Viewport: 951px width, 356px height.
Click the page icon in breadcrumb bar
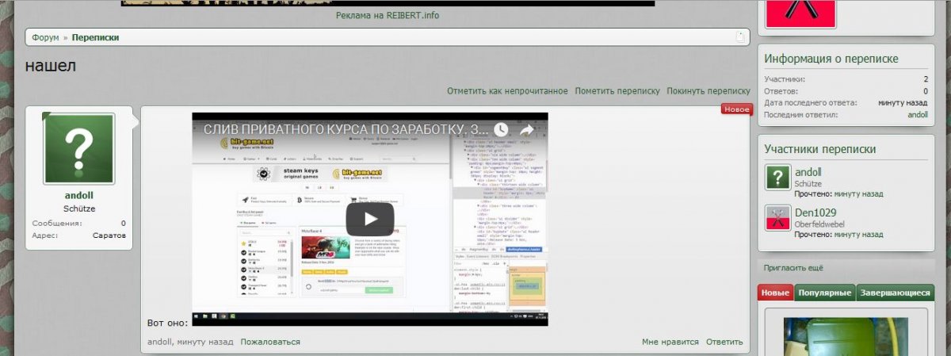coord(740,37)
